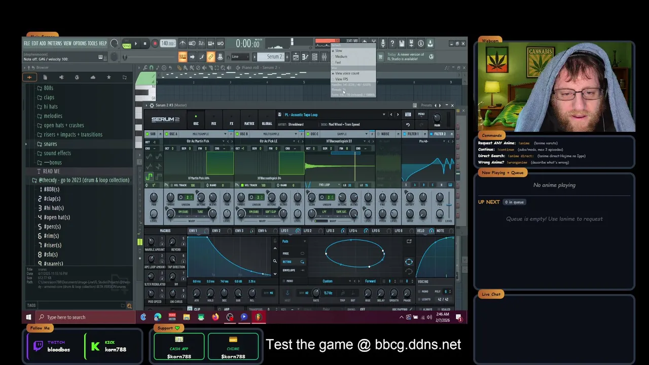Open the Line snap dropdown
This screenshot has height=365, width=649.
(239, 57)
